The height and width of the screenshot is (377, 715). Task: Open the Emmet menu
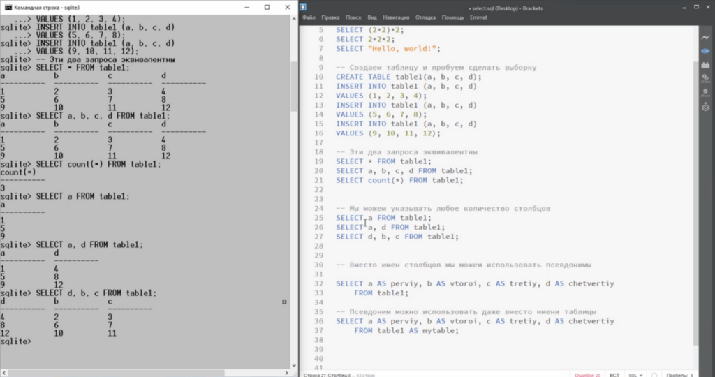click(478, 17)
